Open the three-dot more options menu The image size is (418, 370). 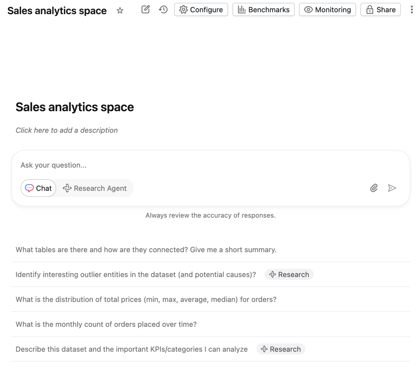411,10
